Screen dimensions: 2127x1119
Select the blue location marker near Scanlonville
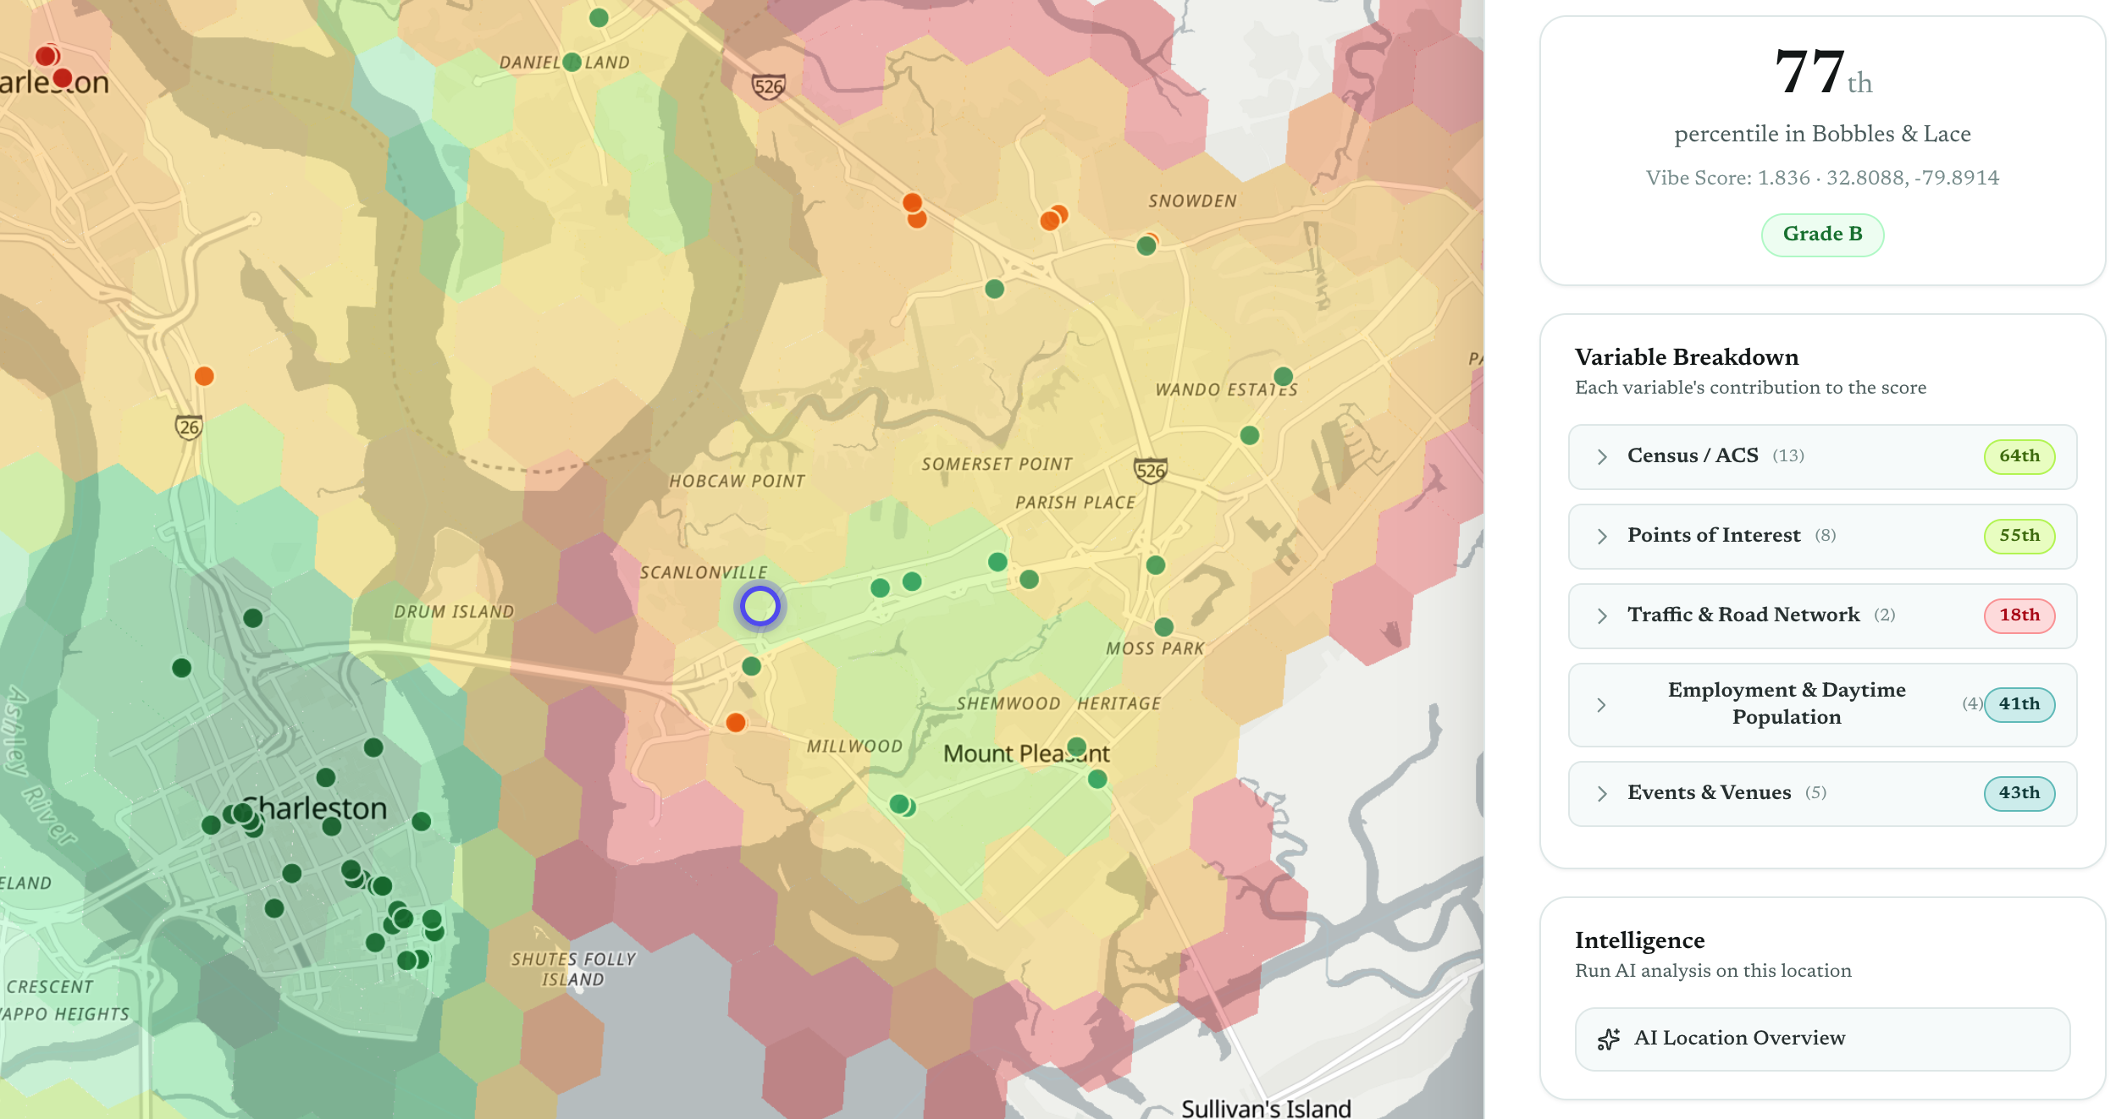click(760, 606)
